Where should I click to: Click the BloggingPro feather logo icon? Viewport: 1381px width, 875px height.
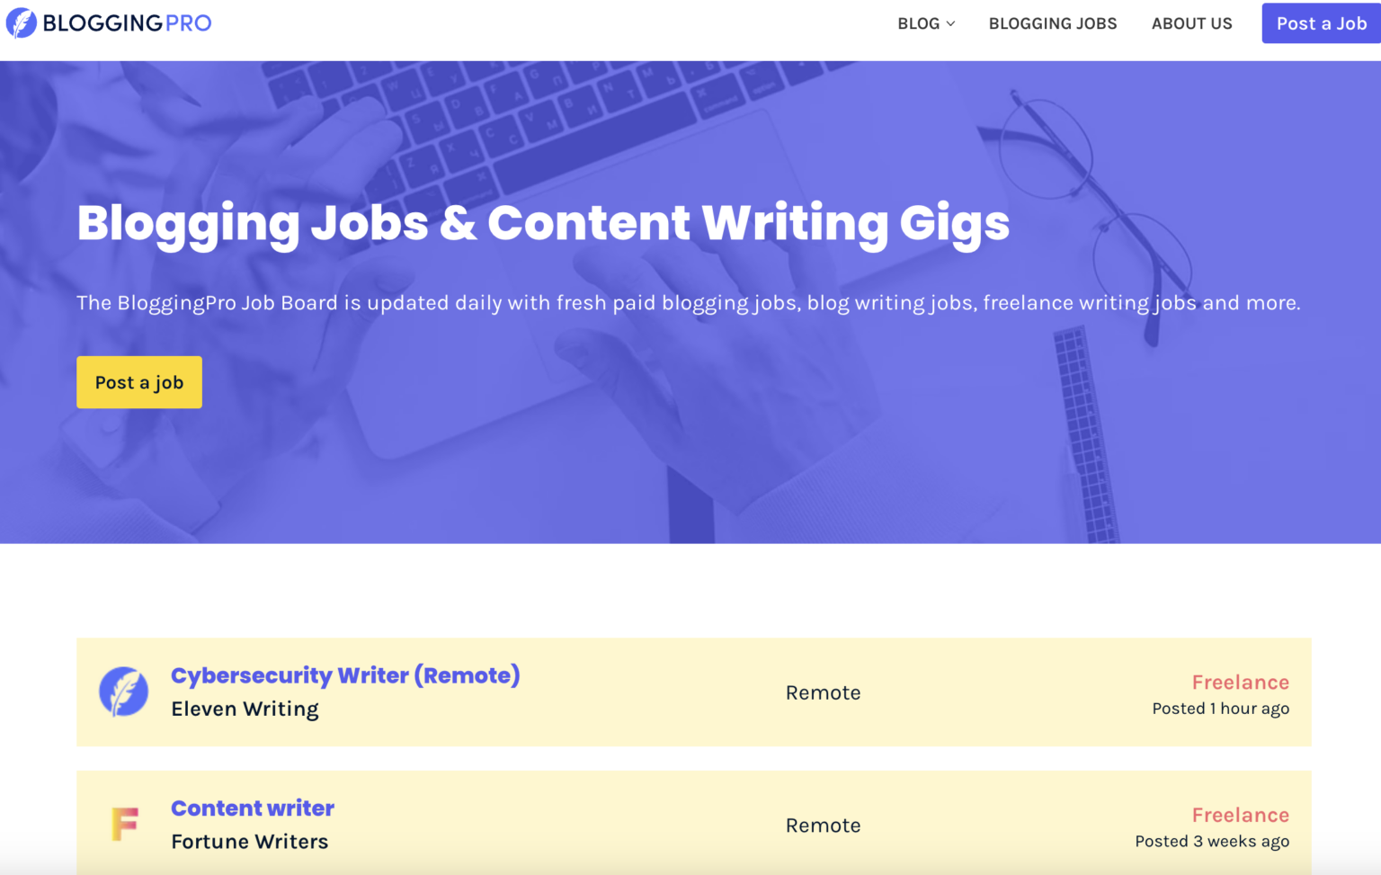point(22,22)
